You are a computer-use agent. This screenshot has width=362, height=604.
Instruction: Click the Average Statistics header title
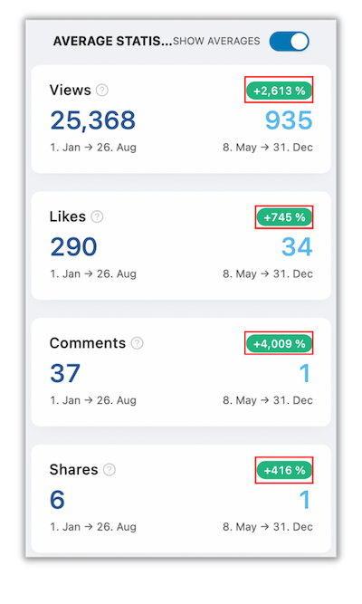[x=112, y=41]
